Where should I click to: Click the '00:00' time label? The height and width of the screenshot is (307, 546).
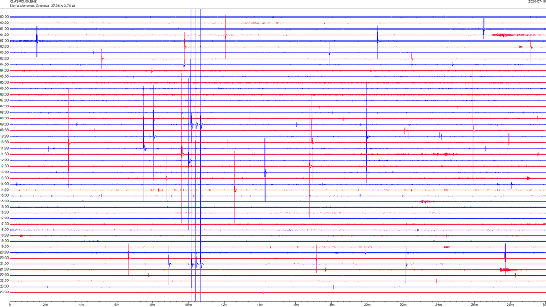[5, 16]
